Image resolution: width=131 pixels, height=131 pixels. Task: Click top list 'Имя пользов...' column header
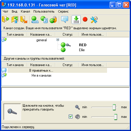(93, 35)
